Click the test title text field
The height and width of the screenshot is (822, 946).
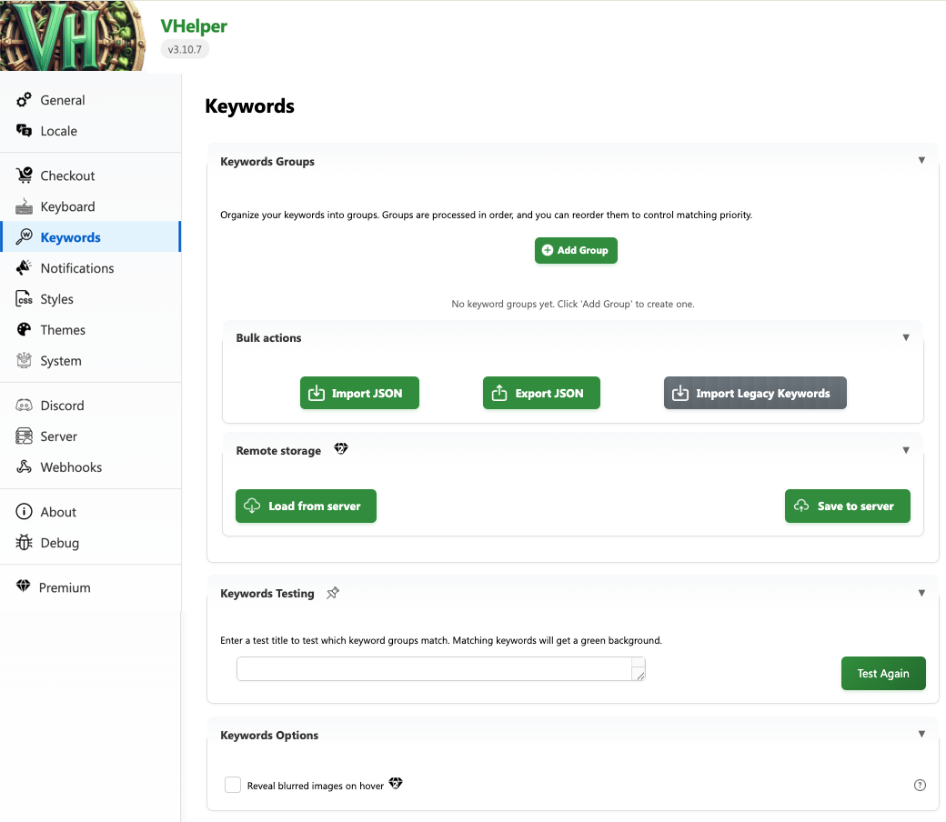(435, 668)
